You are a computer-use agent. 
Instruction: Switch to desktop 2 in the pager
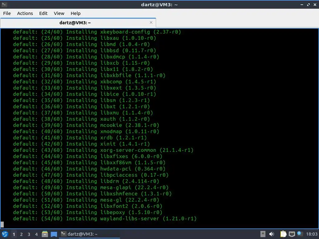point(21,234)
